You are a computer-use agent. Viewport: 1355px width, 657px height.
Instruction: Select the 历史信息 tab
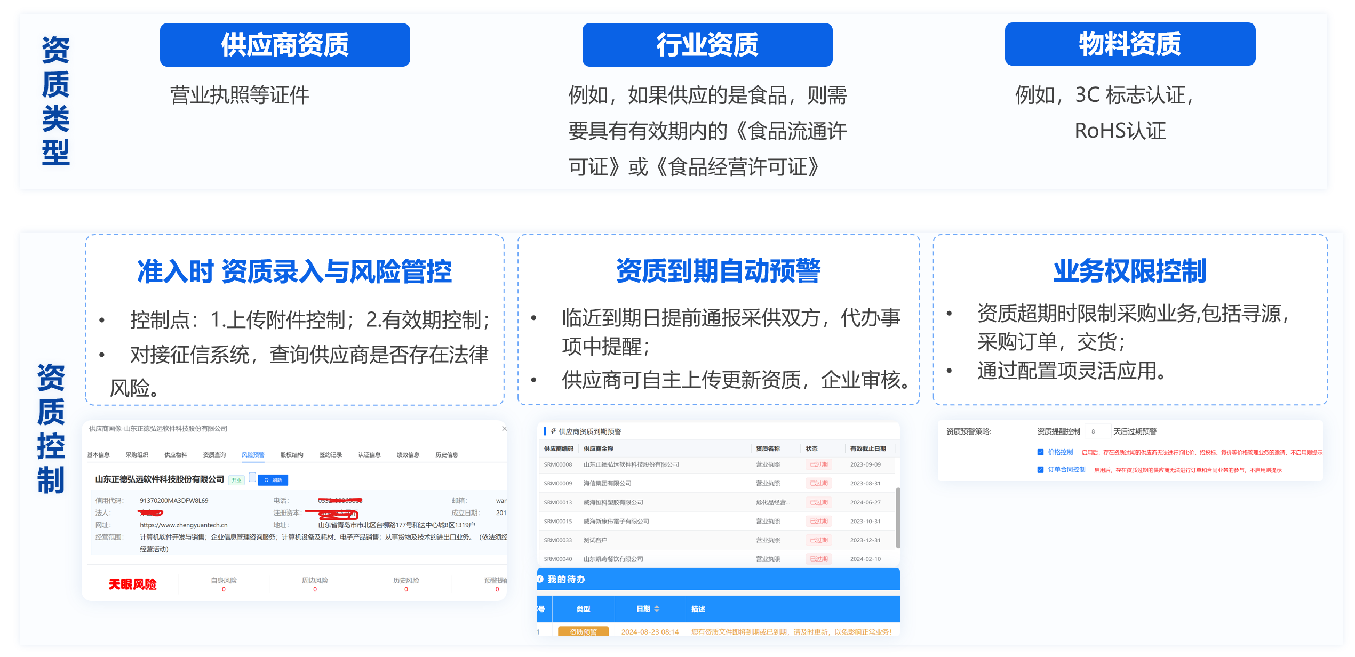click(447, 455)
